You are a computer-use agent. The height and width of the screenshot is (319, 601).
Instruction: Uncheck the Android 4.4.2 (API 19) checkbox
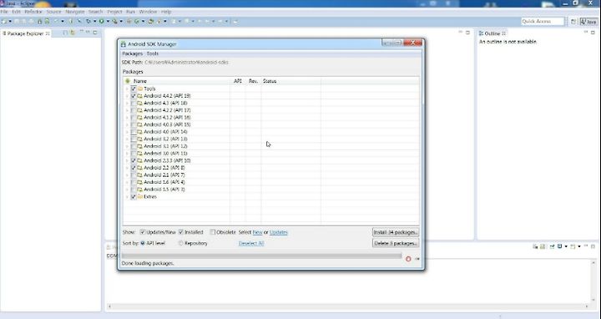click(134, 96)
